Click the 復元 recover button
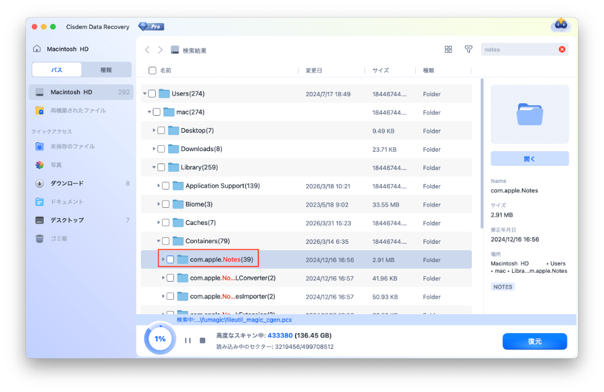The height and width of the screenshot is (392, 604). (534, 341)
